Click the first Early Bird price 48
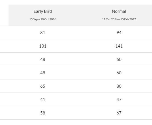This screenshot has width=152, height=125. tap(43, 59)
